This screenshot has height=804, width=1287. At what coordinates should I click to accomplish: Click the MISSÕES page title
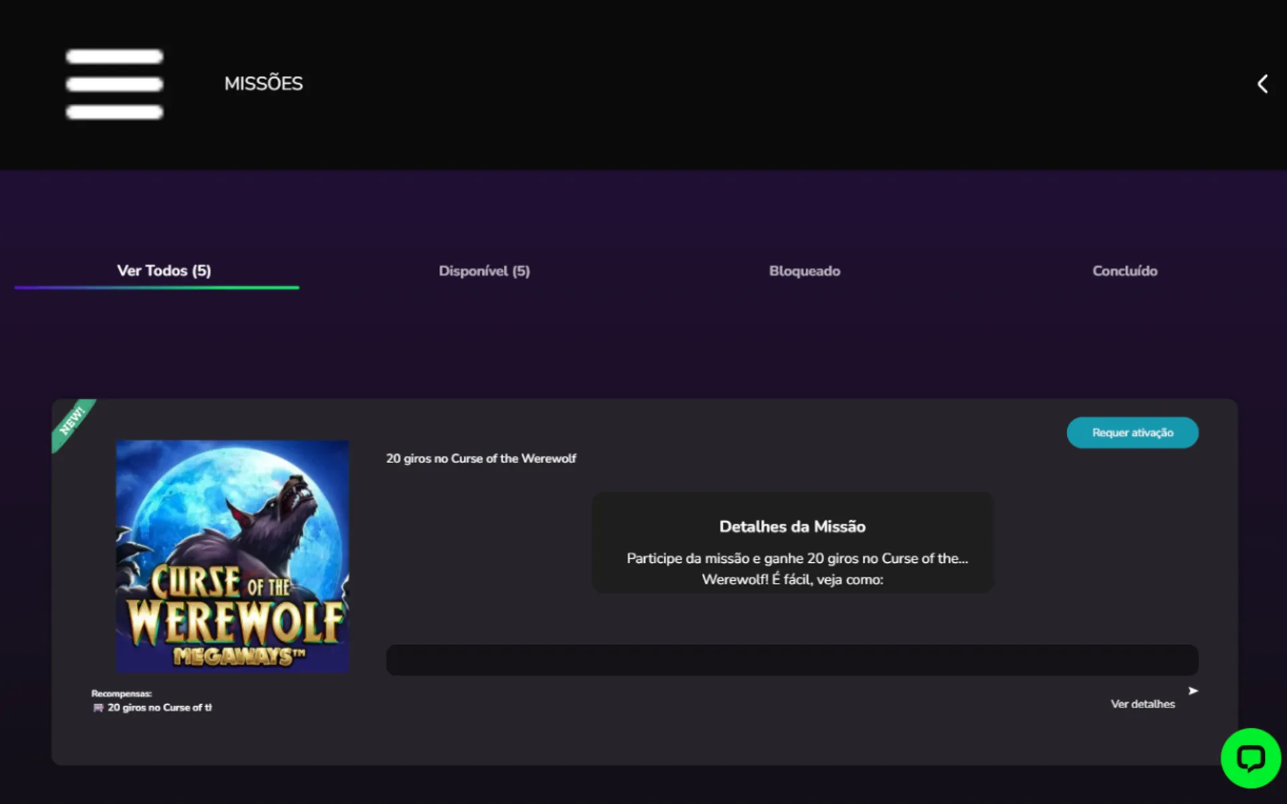pyautogui.click(x=263, y=84)
